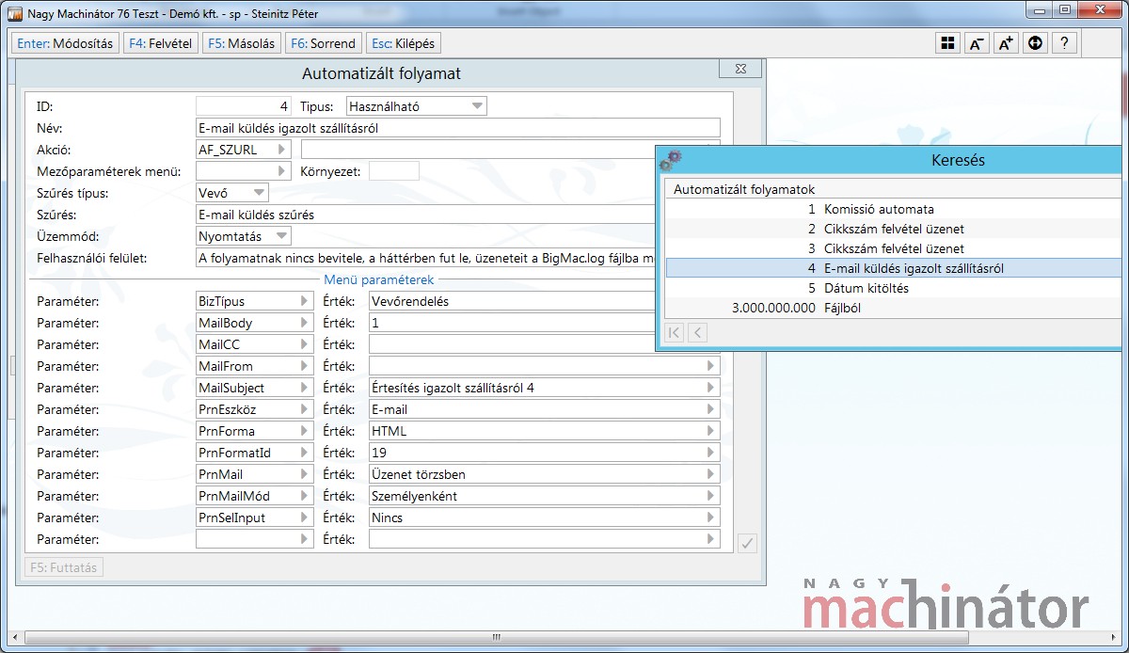Expand the empty last Paraméter arrow
The width and height of the screenshot is (1129, 653).
304,539
